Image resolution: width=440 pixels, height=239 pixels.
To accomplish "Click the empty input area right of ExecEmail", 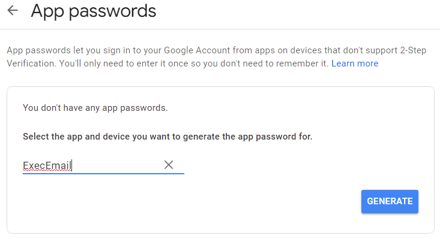I will 116,165.
